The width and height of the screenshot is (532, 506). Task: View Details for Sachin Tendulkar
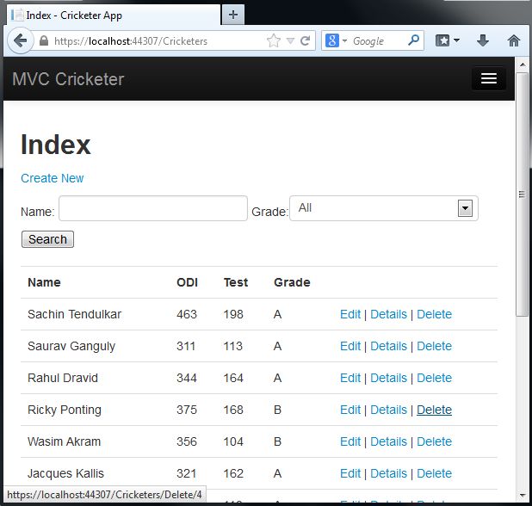pos(388,314)
